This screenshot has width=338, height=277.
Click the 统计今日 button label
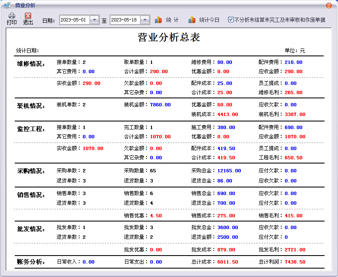click(x=209, y=20)
